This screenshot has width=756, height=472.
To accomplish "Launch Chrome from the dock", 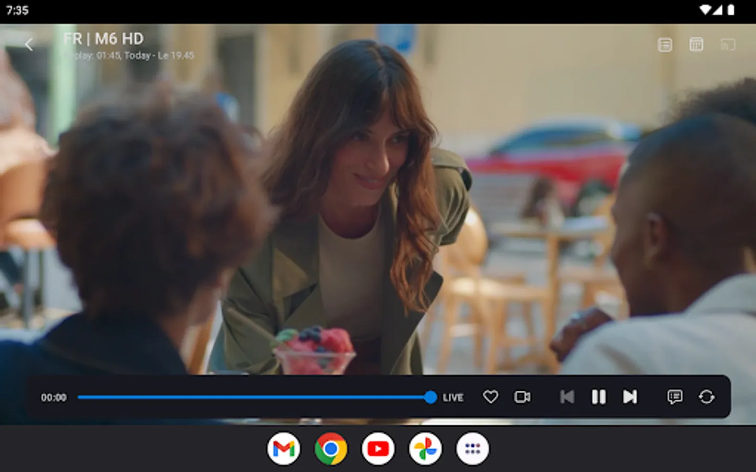I will [x=331, y=449].
